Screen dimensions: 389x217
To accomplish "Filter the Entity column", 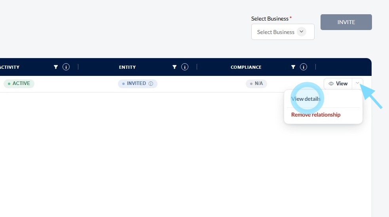I will click(x=175, y=67).
